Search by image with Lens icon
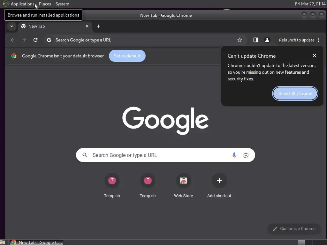Screen dimensions: 327x245 (x=246, y=155)
